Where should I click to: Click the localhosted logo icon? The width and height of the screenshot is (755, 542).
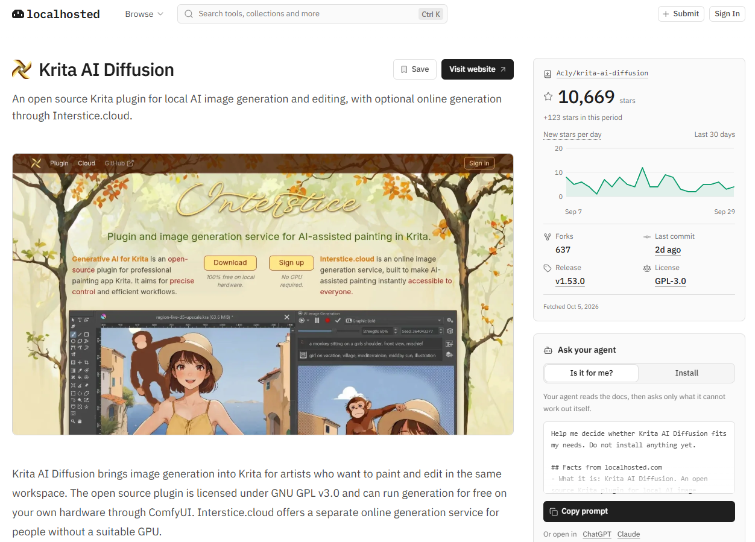click(18, 14)
